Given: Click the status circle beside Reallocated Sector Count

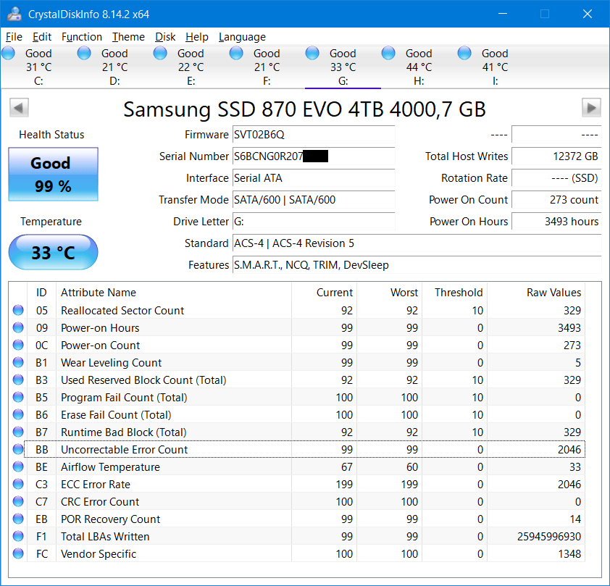Looking at the screenshot, I should pos(18,310).
